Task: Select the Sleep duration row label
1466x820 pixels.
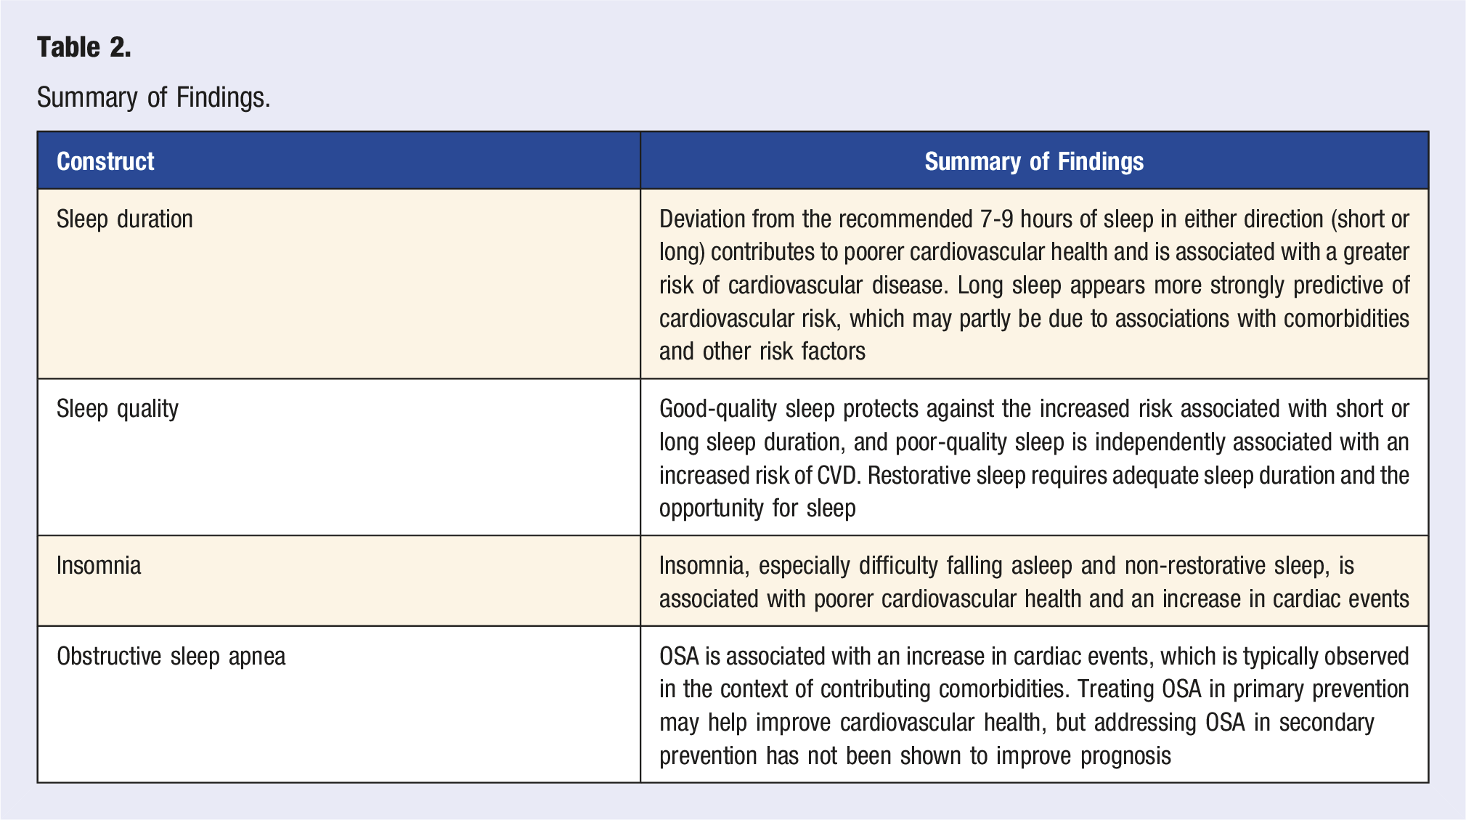Action: [x=125, y=219]
